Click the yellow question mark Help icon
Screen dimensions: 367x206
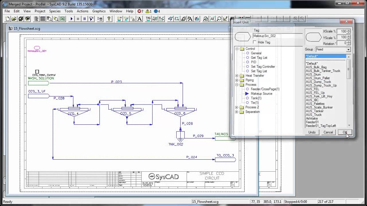[109, 19]
